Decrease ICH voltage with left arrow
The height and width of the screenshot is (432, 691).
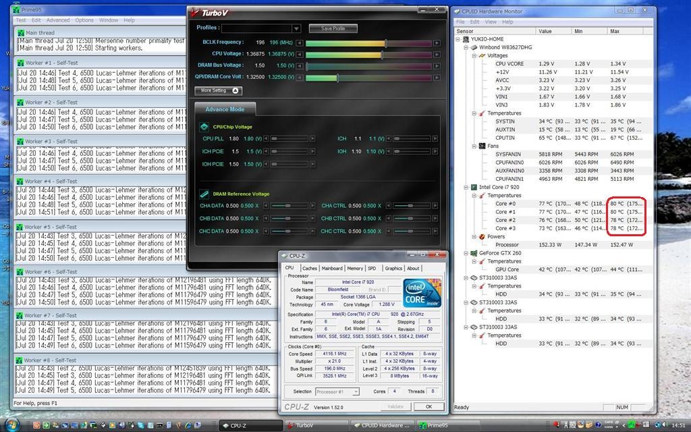click(x=388, y=138)
